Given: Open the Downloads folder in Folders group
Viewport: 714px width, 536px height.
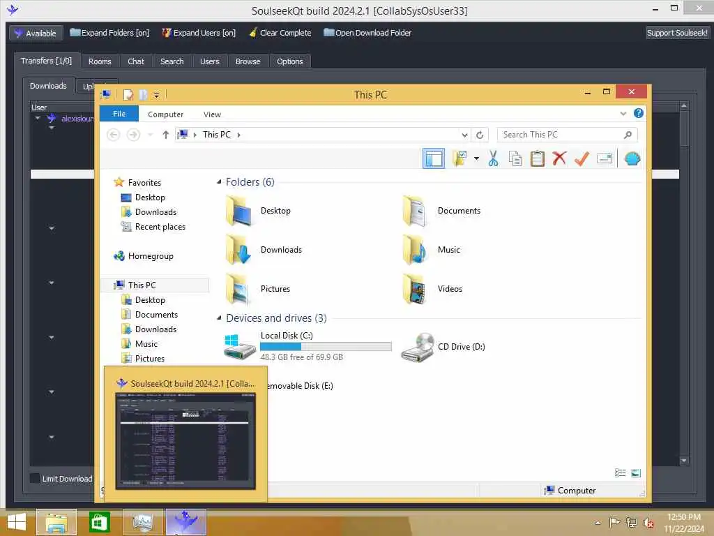Looking at the screenshot, I should 263,250.
